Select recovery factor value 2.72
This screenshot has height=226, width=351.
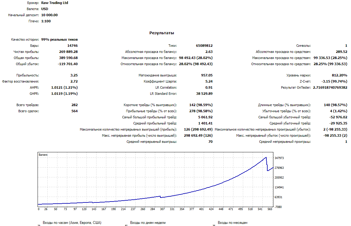click(74, 81)
